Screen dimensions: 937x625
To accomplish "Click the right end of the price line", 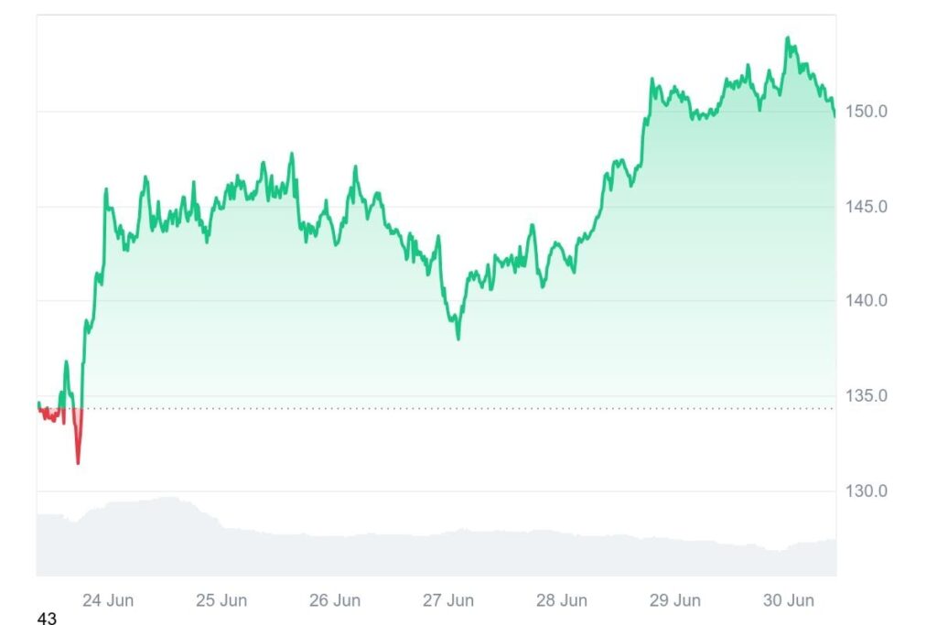I will [x=835, y=115].
